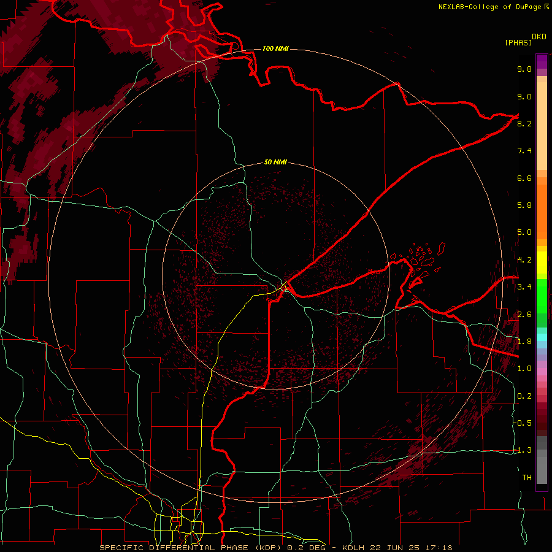Pick the dark orange color bar segment
The height and width of the screenshot is (552, 552).
tap(542, 212)
